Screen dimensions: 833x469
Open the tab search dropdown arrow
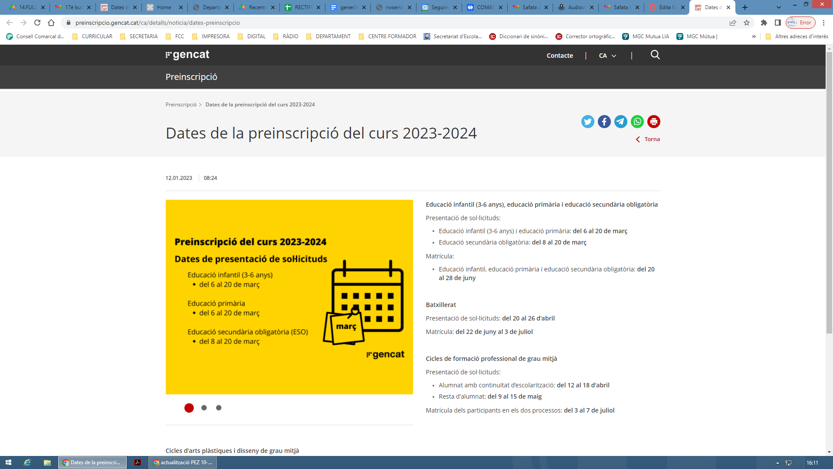pyautogui.click(x=778, y=7)
